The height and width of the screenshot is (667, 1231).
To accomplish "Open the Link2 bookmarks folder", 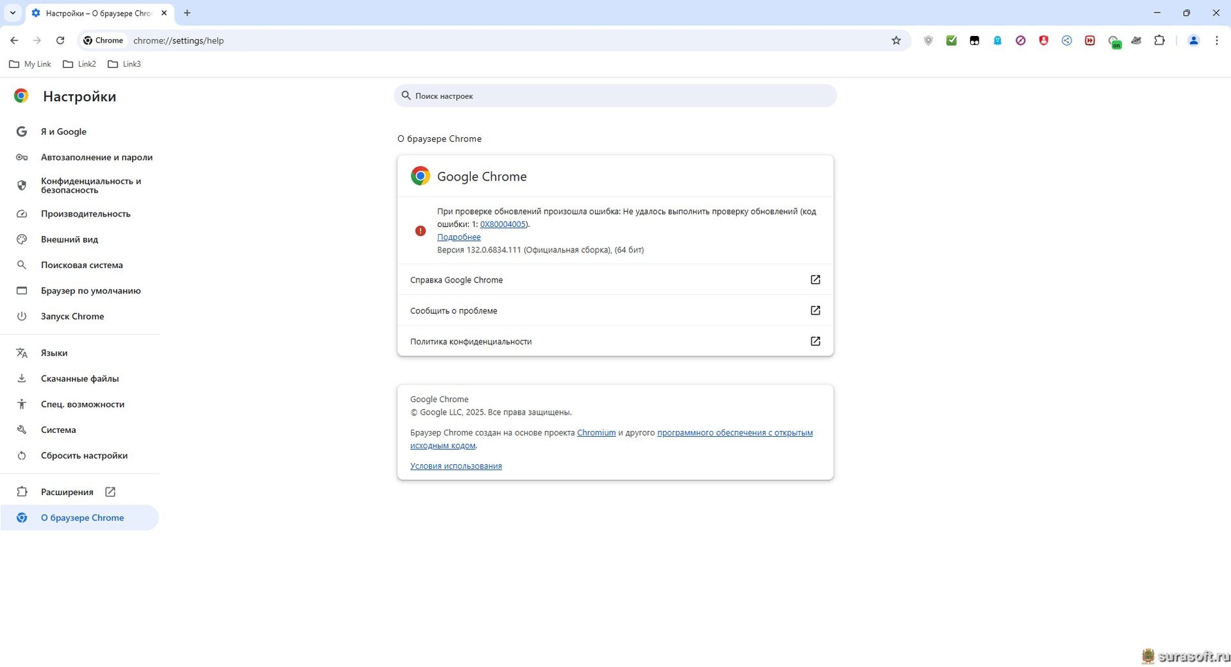I will point(79,64).
